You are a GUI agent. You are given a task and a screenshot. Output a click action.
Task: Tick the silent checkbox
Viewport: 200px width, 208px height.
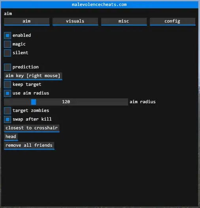(8, 53)
